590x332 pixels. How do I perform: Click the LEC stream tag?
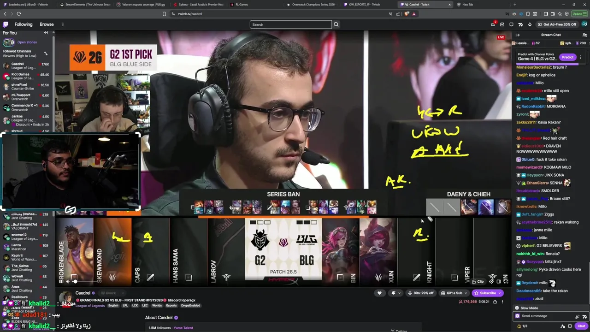(x=145, y=305)
